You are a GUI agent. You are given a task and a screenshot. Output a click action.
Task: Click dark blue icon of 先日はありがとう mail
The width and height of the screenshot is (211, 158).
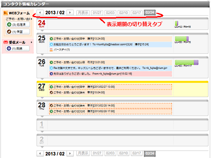(x=51, y=74)
